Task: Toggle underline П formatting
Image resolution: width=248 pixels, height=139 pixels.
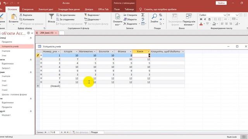Action: [x=209, y=19]
